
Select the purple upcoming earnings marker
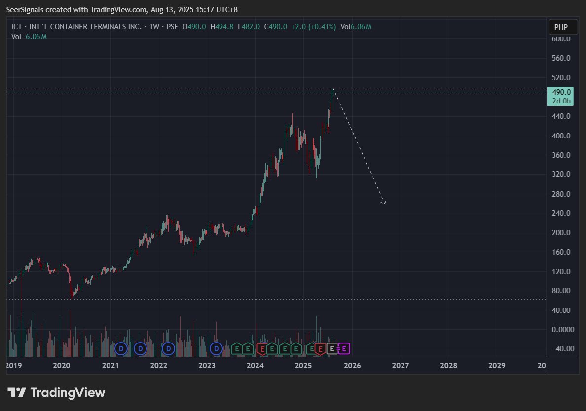[x=344, y=349]
